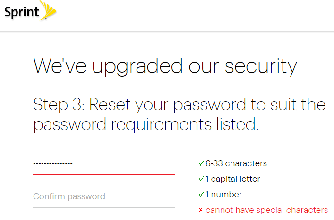The width and height of the screenshot is (334, 220).
Task: Click the green checkmark beside 6-33 characters
Action: point(201,163)
